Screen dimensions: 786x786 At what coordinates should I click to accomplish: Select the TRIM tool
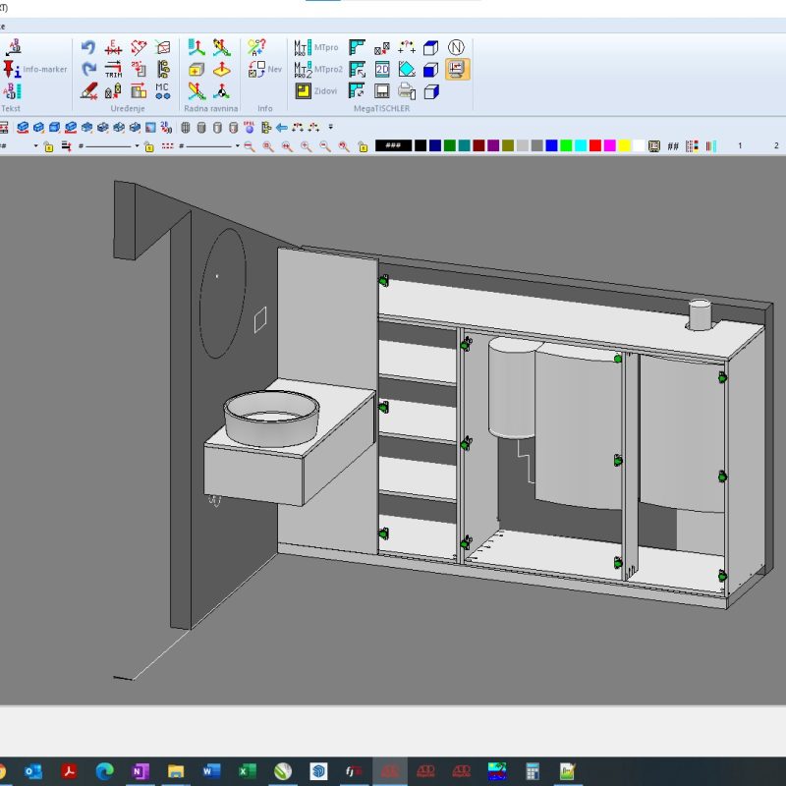(114, 69)
